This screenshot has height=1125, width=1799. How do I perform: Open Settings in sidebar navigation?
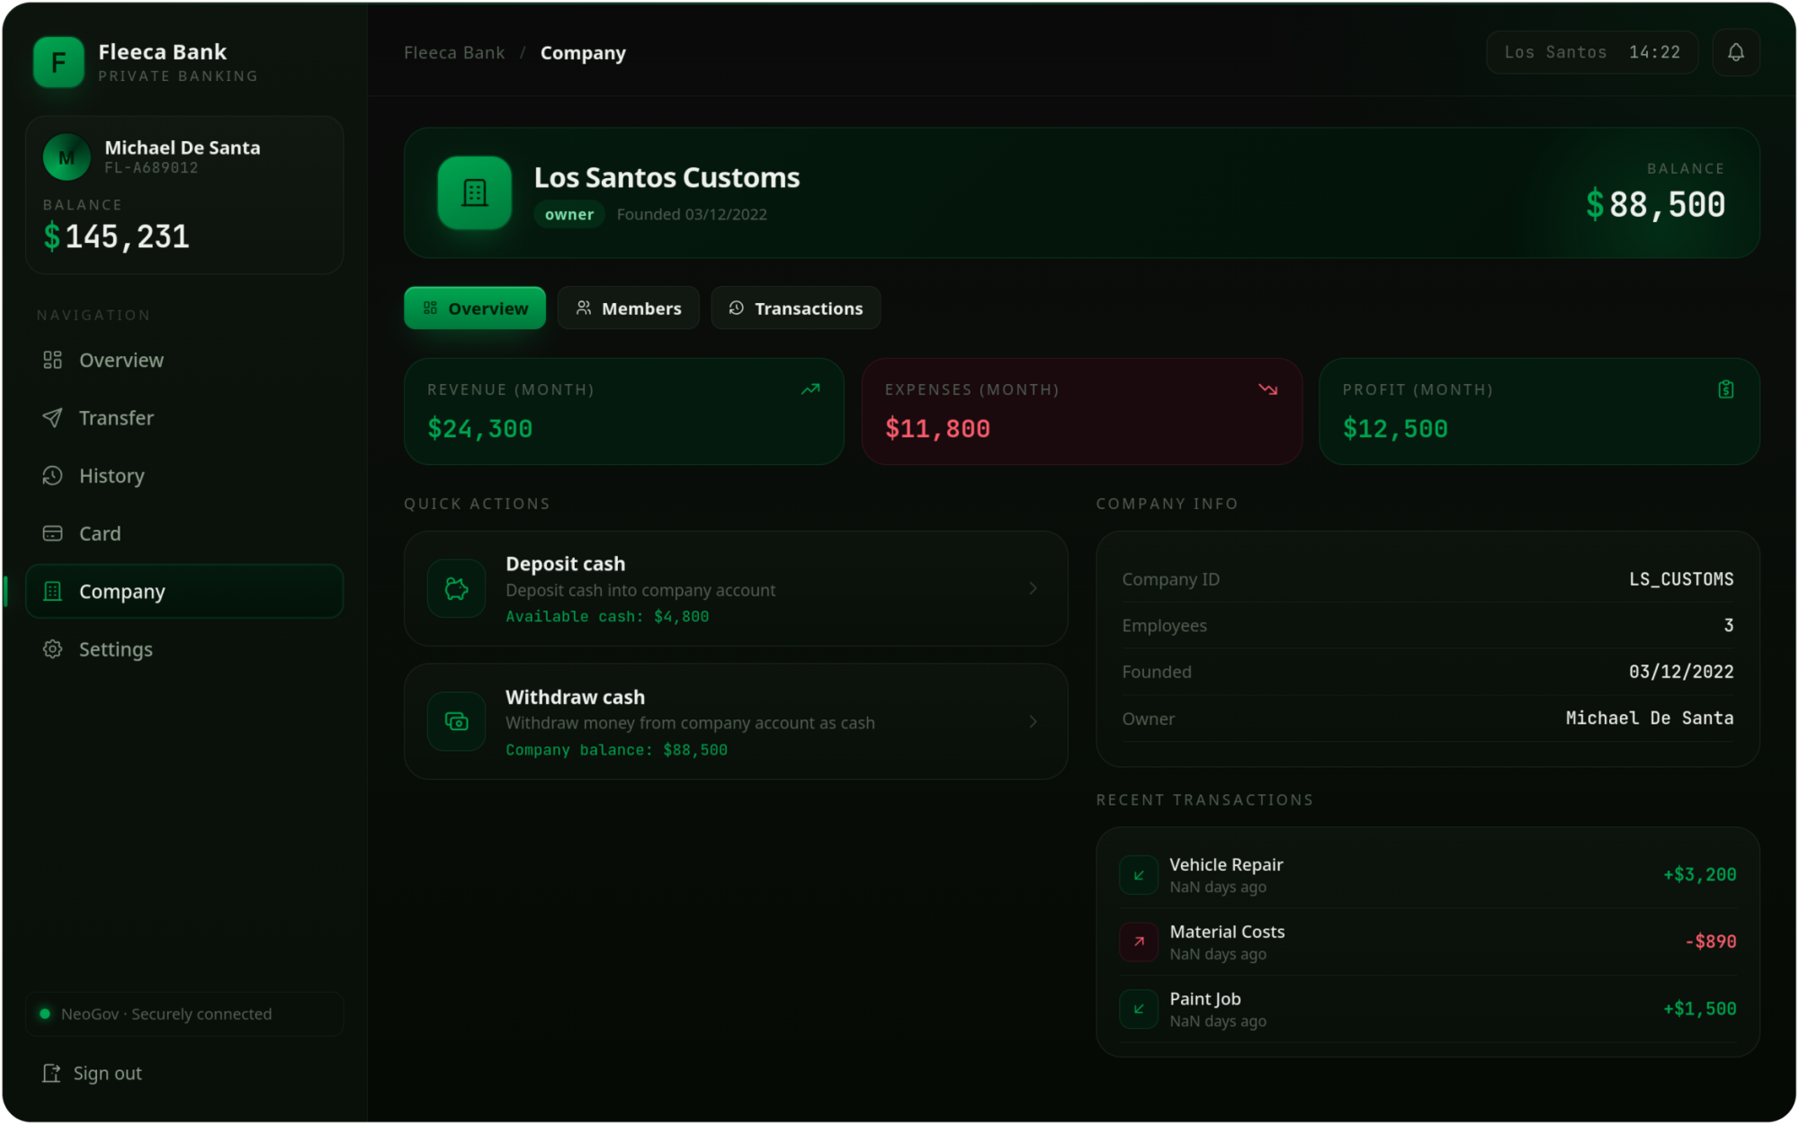[x=184, y=648]
